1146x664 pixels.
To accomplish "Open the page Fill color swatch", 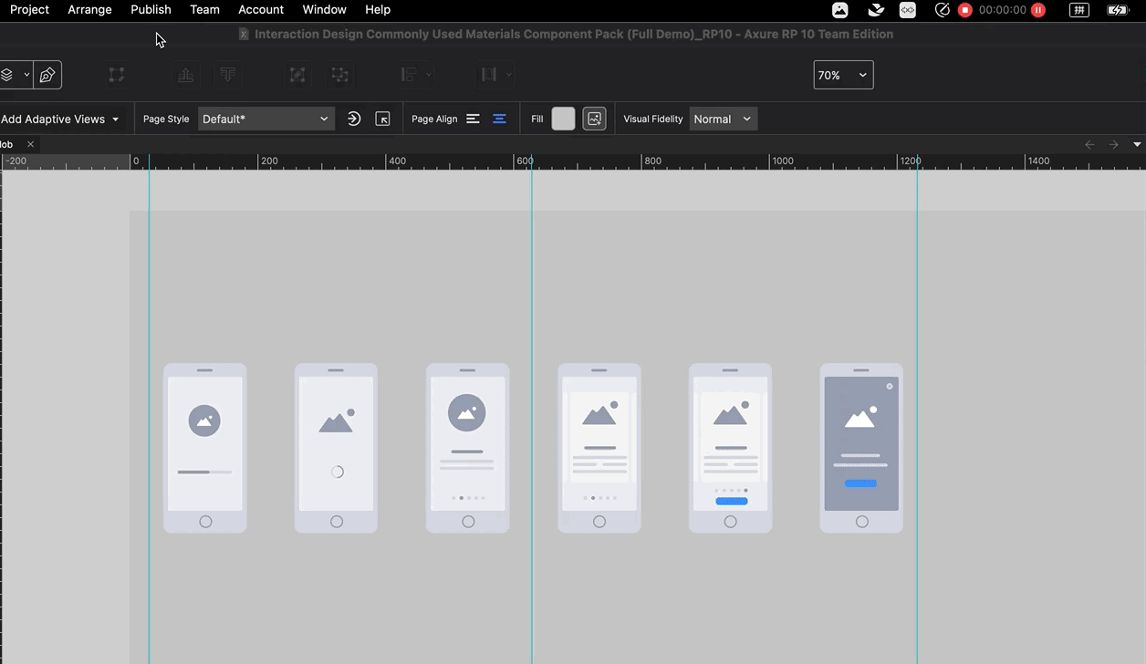I will [x=564, y=119].
